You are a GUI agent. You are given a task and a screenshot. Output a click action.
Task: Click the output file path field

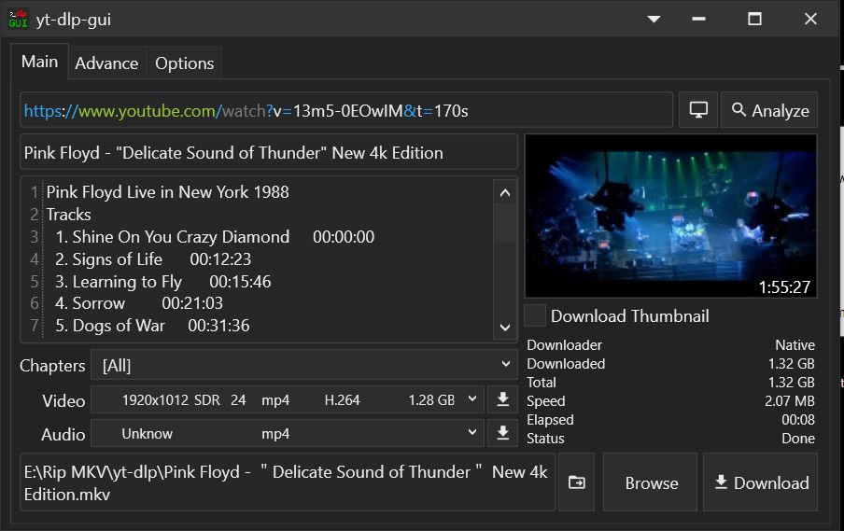point(288,482)
